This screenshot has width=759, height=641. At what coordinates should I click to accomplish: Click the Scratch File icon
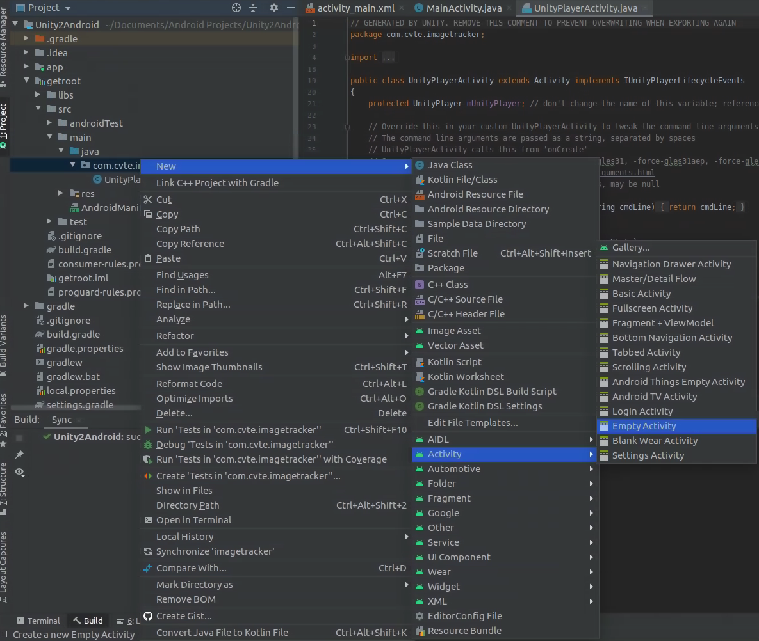[420, 253]
